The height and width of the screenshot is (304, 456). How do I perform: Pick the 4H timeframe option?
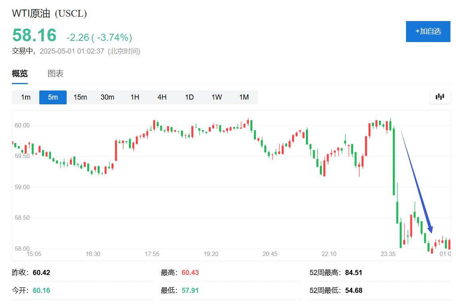162,97
